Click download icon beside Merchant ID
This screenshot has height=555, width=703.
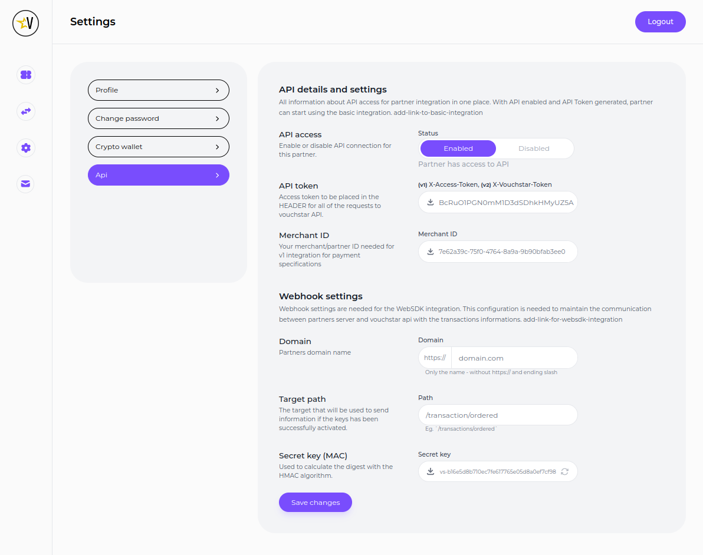click(431, 252)
